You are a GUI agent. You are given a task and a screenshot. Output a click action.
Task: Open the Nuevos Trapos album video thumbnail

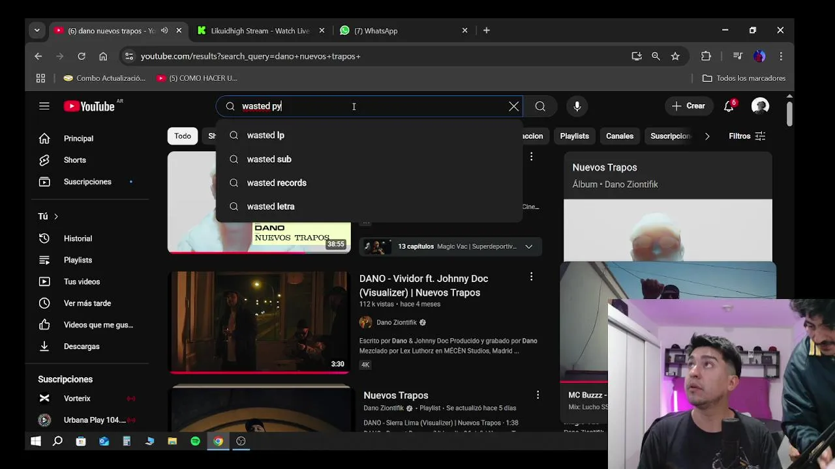coord(260,202)
